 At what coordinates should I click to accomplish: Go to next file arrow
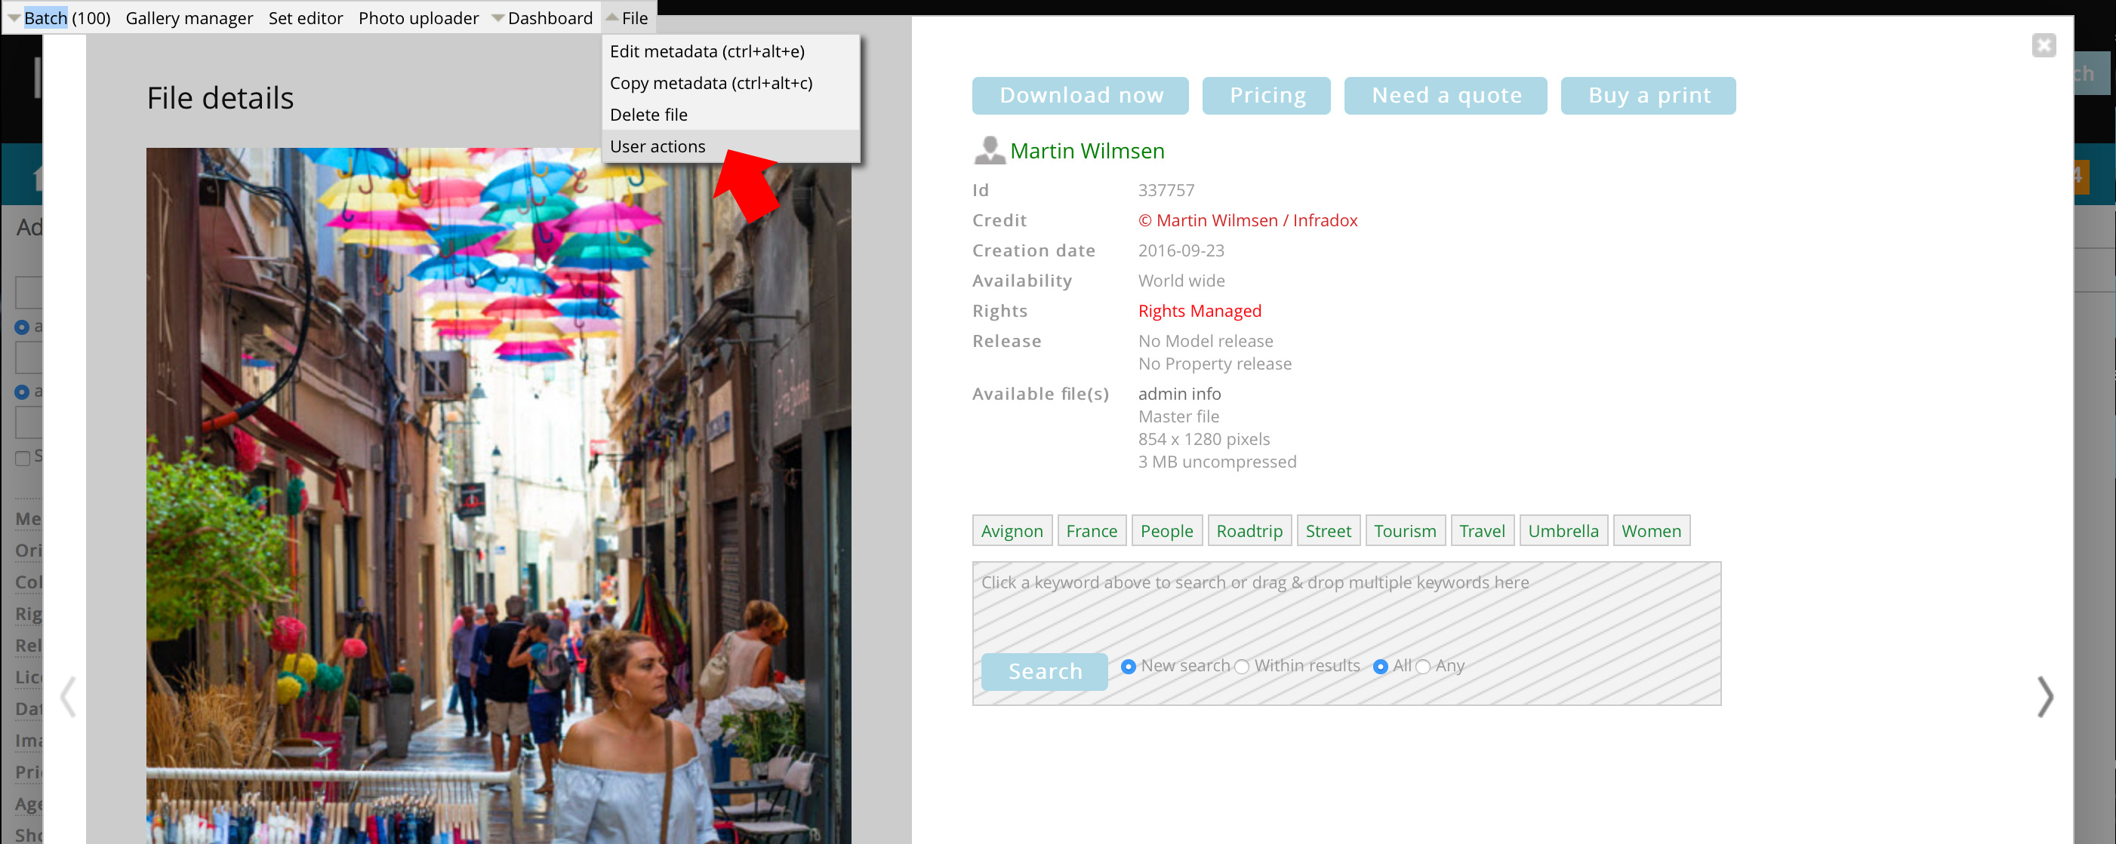(x=2044, y=696)
